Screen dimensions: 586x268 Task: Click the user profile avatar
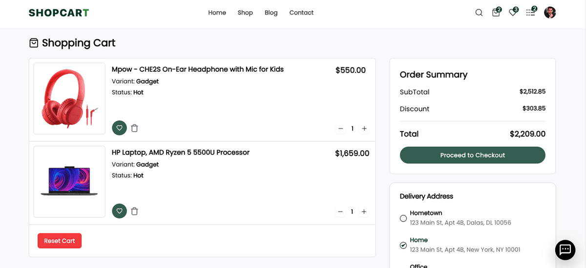click(x=550, y=13)
